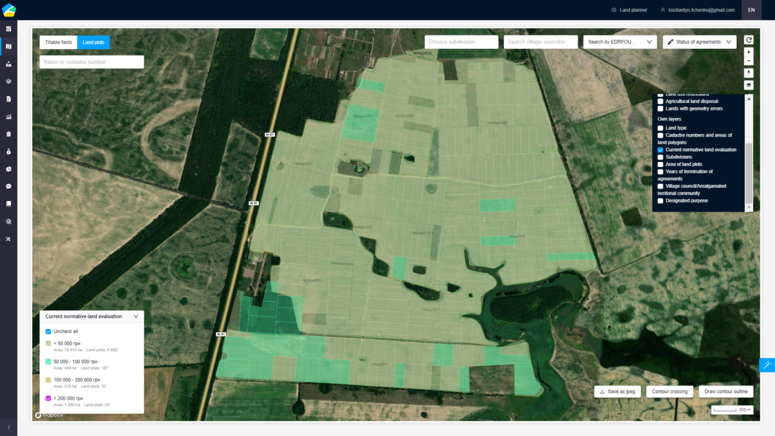This screenshot has height=436, width=775.
Task: Switch to Tillable fields tab
Action: click(x=59, y=42)
